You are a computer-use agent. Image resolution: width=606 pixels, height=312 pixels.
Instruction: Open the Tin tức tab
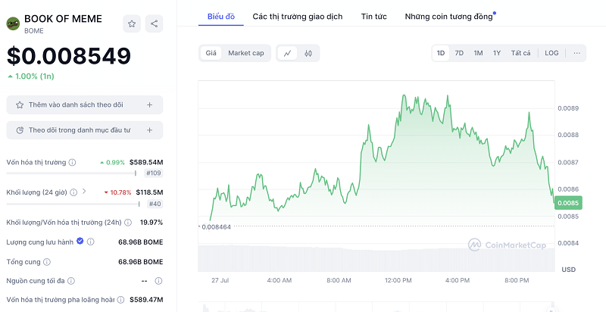click(374, 16)
